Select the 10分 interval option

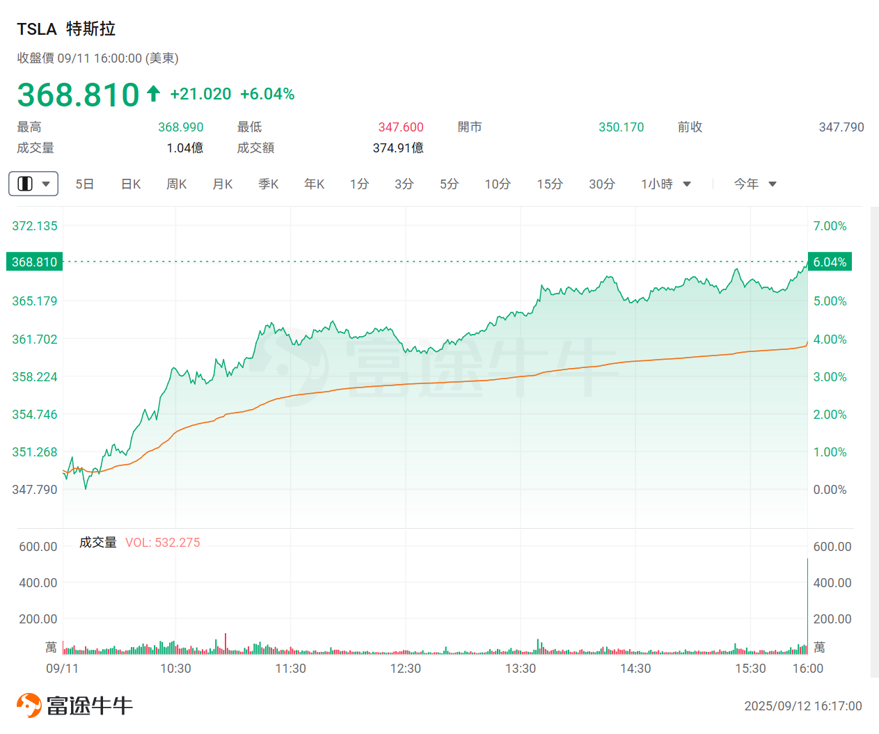pos(498,184)
